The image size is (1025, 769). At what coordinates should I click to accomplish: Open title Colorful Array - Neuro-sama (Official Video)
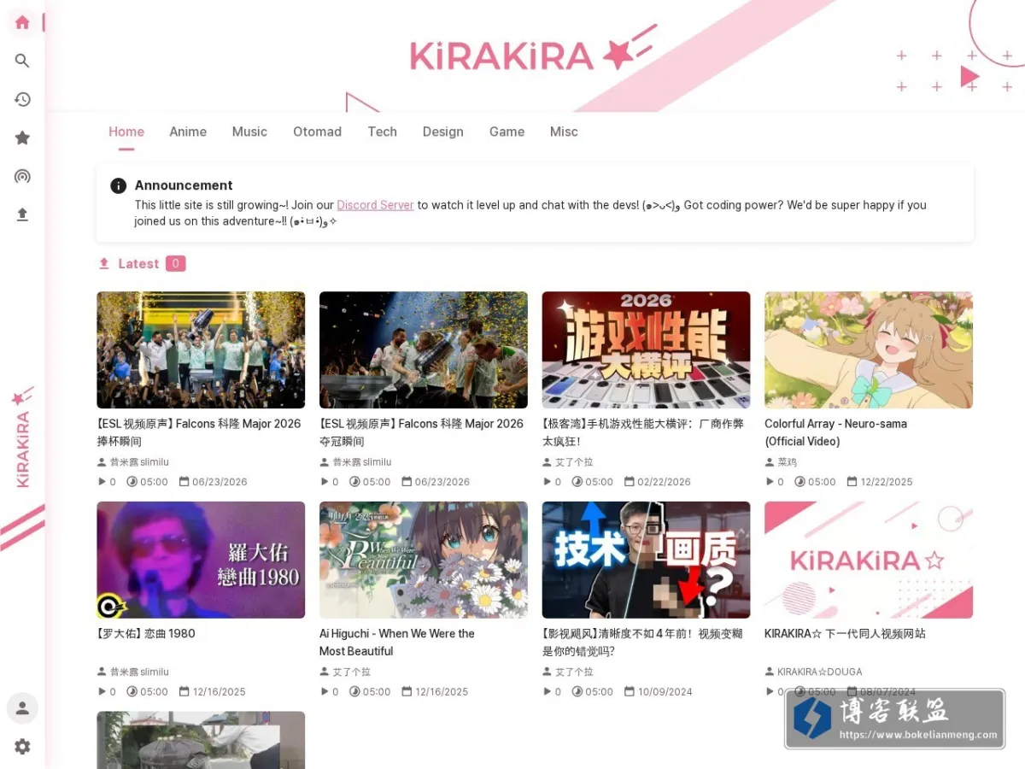pos(835,432)
